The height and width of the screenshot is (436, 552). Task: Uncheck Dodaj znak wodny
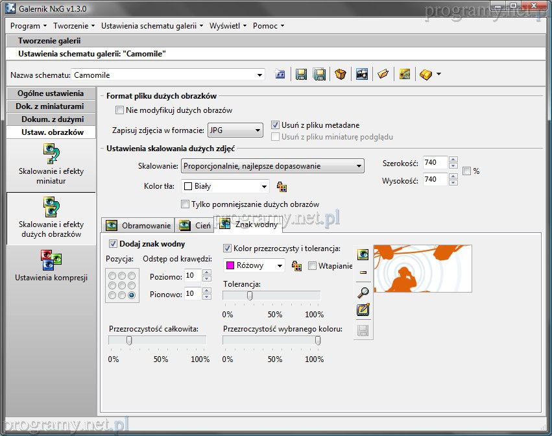point(114,244)
